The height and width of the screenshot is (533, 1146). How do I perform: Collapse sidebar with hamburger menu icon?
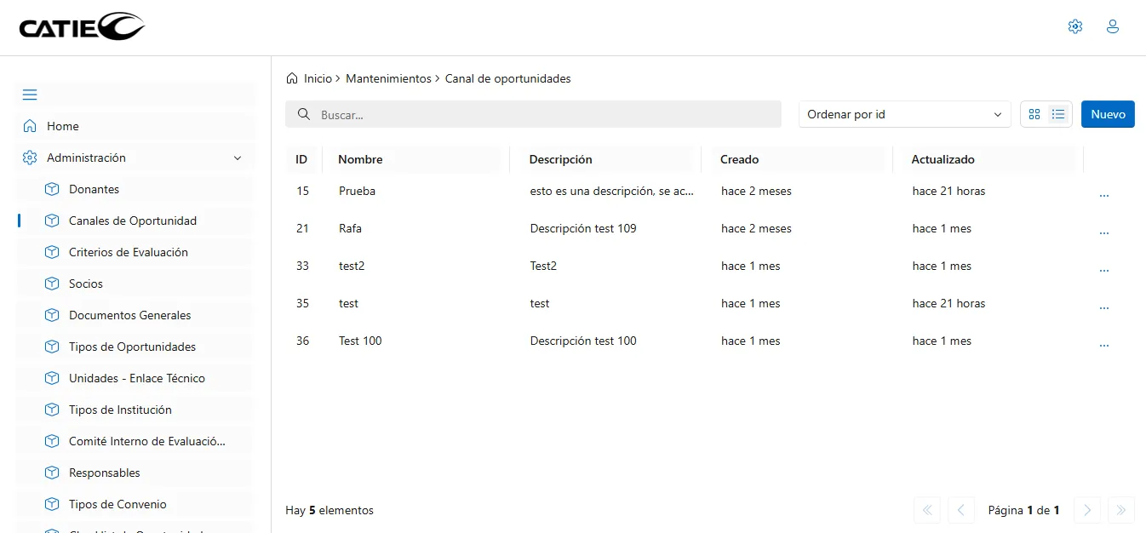pos(30,95)
